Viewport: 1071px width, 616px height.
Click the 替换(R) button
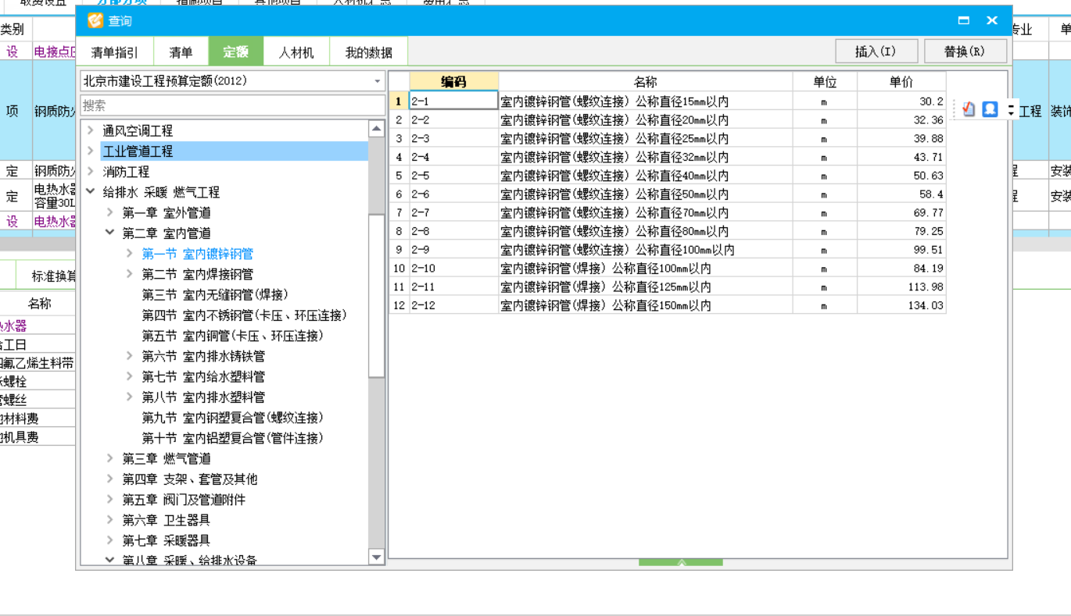click(x=965, y=52)
